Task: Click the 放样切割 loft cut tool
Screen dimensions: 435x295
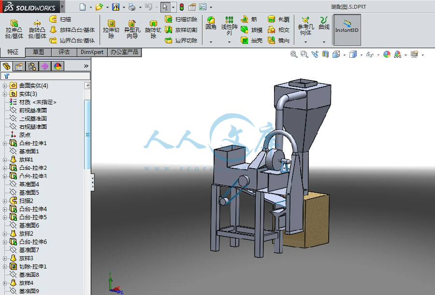Action: [x=181, y=29]
